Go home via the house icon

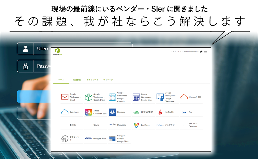point(201,52)
